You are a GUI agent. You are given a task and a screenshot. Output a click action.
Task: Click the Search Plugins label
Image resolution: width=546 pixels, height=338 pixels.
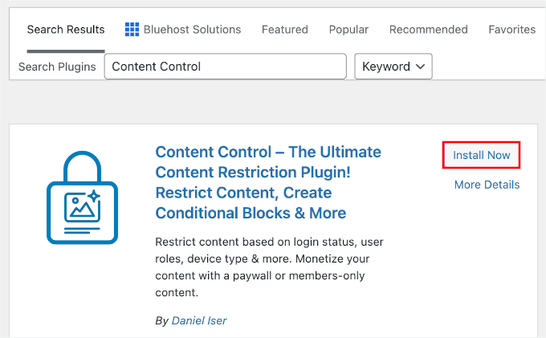(57, 67)
